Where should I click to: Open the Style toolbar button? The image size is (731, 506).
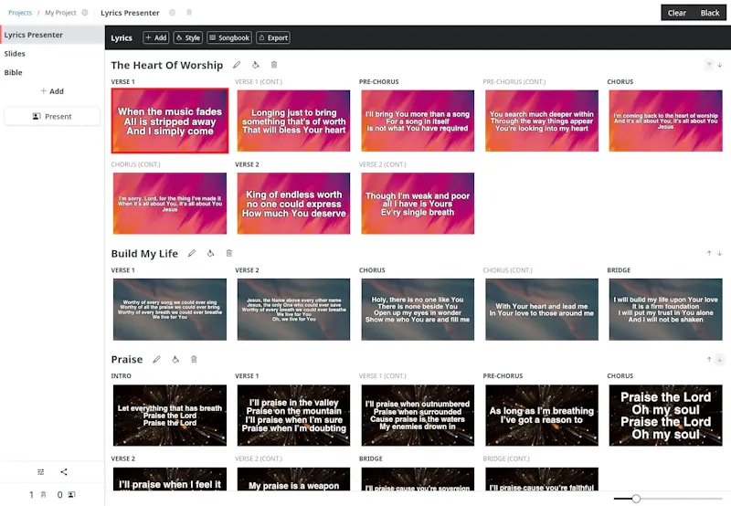[x=188, y=37]
